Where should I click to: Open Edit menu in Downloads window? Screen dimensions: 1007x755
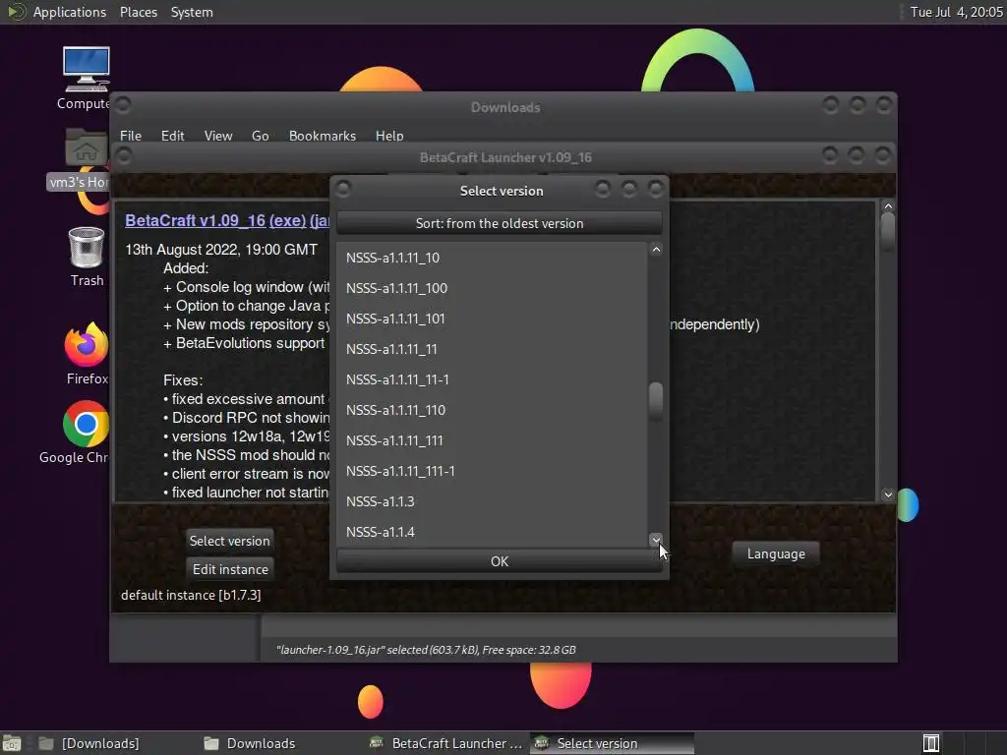(172, 136)
